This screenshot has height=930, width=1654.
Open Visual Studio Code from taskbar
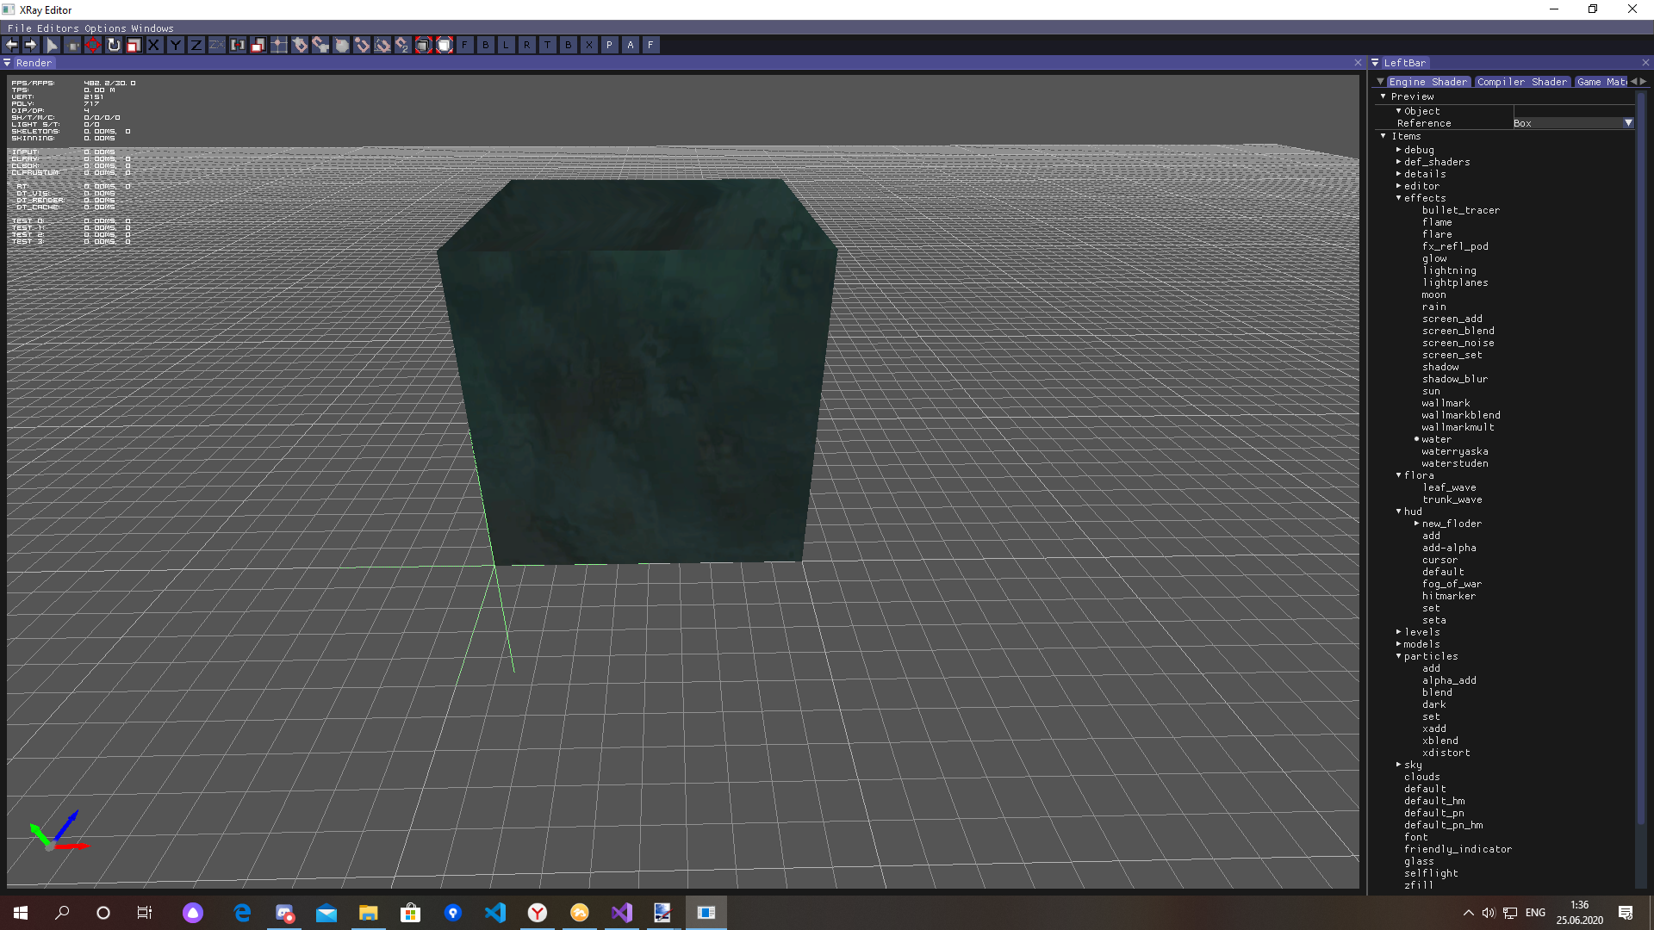click(495, 913)
